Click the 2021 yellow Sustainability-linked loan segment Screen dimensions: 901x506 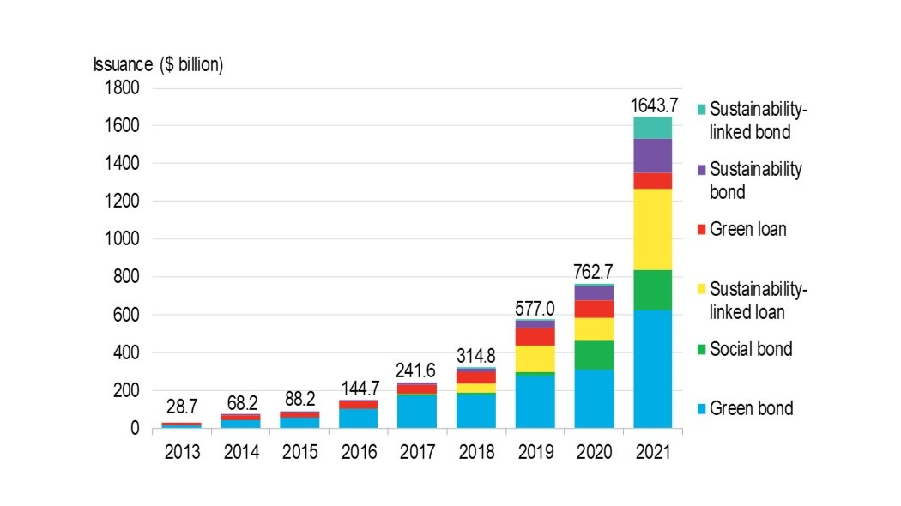coord(653,230)
